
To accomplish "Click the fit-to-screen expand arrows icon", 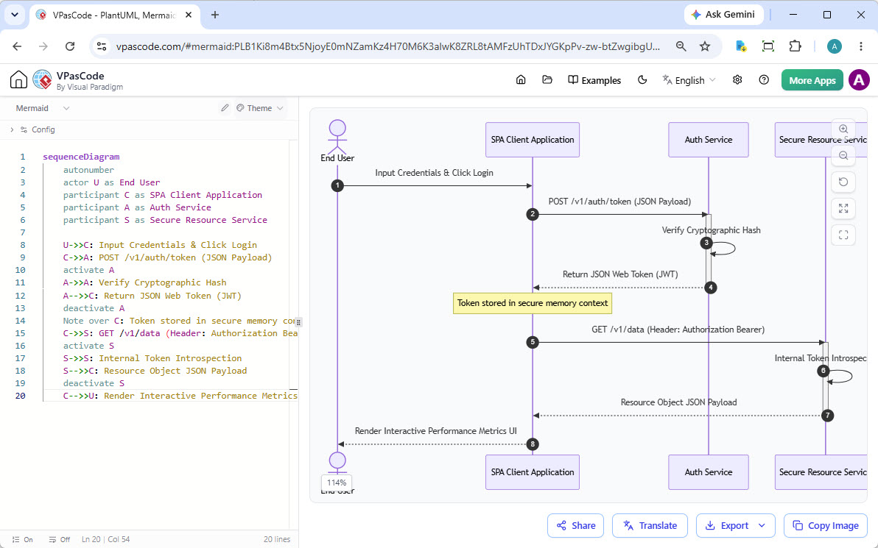I will point(843,209).
